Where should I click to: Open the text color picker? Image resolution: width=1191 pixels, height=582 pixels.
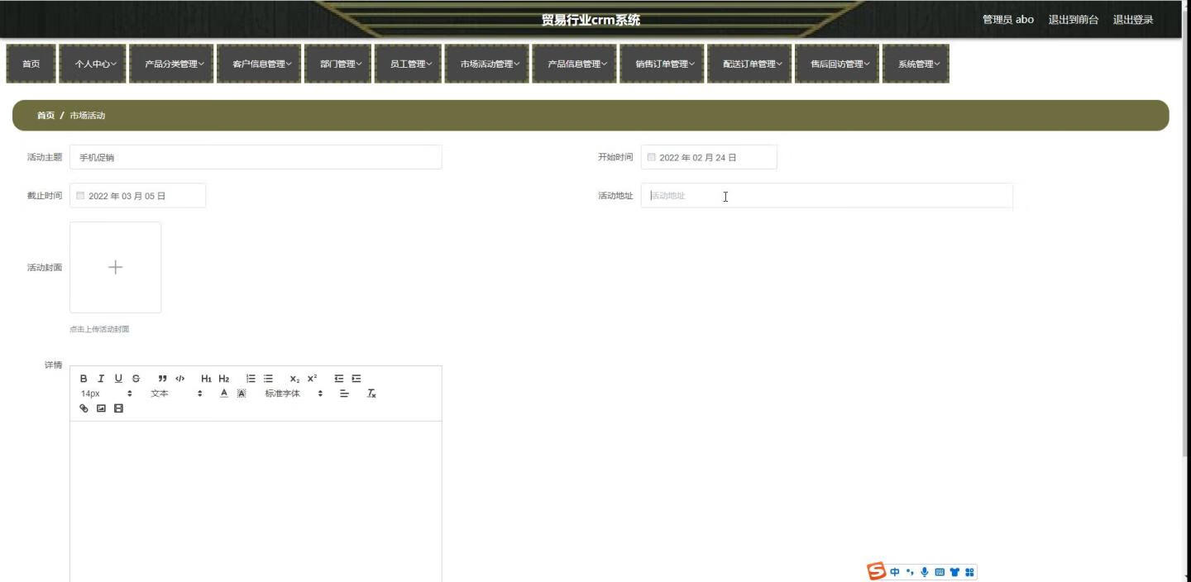point(223,394)
